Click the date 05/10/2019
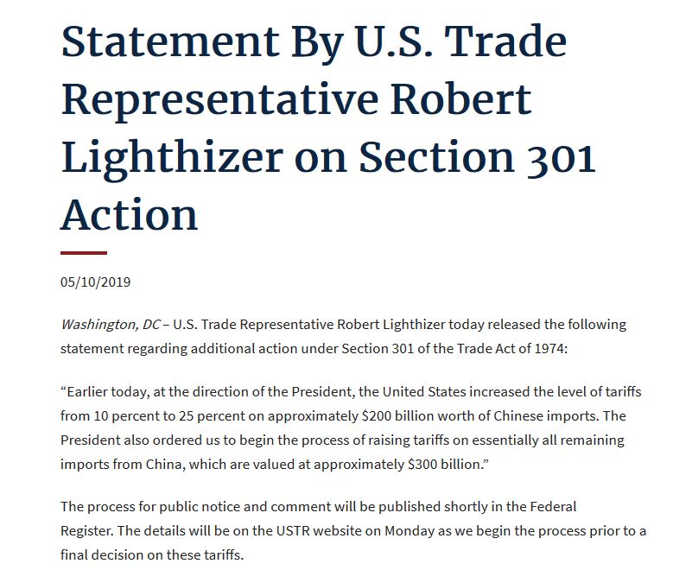Image resolution: width=673 pixels, height=570 pixels. click(95, 282)
